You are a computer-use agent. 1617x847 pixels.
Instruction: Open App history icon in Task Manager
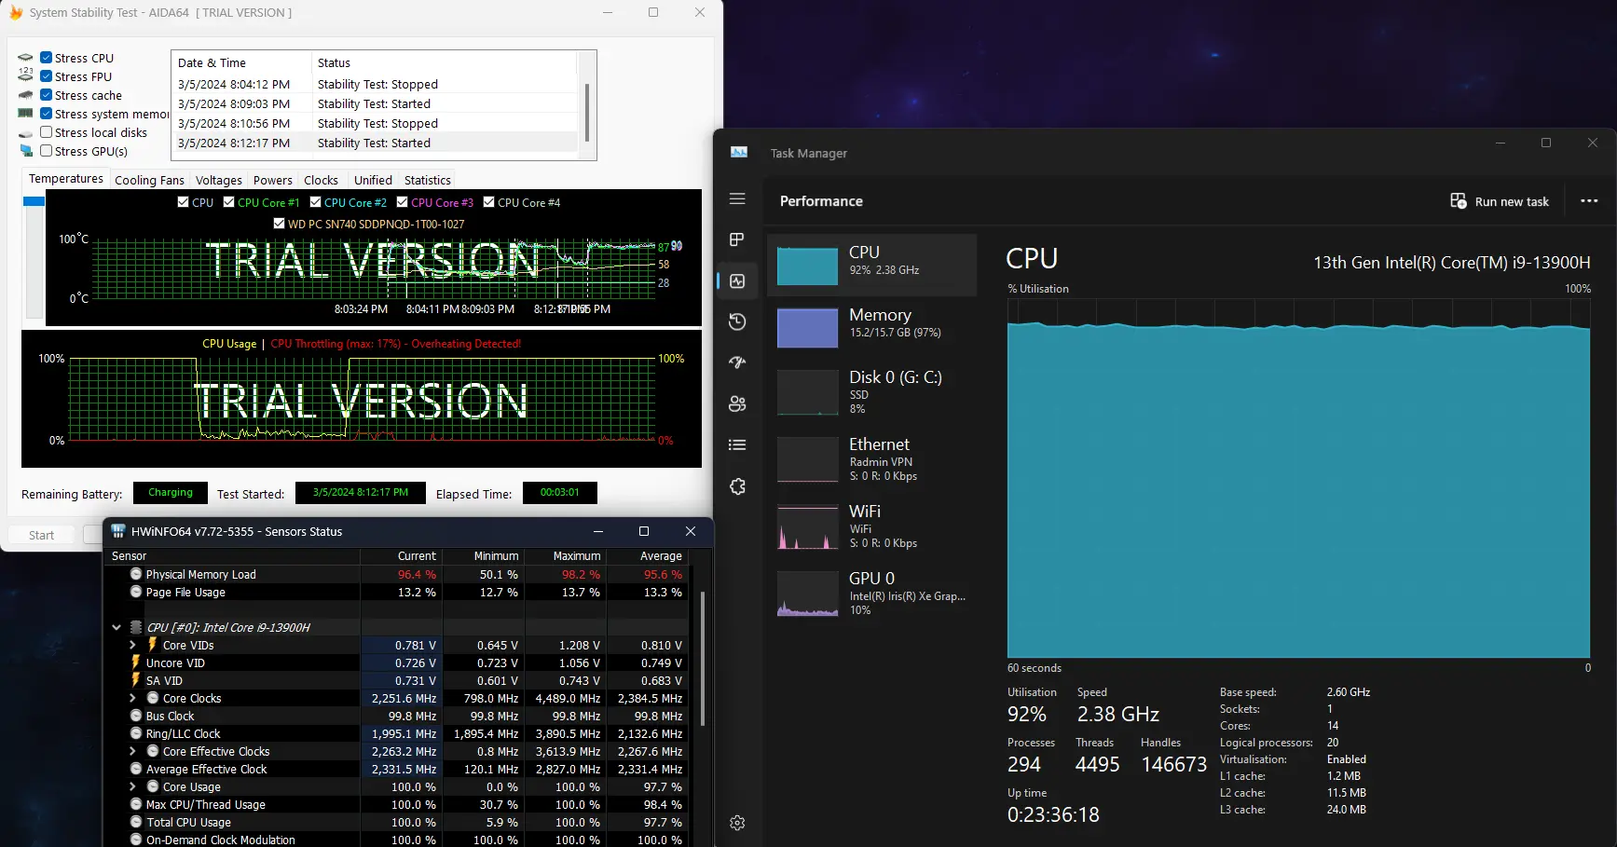pos(737,321)
